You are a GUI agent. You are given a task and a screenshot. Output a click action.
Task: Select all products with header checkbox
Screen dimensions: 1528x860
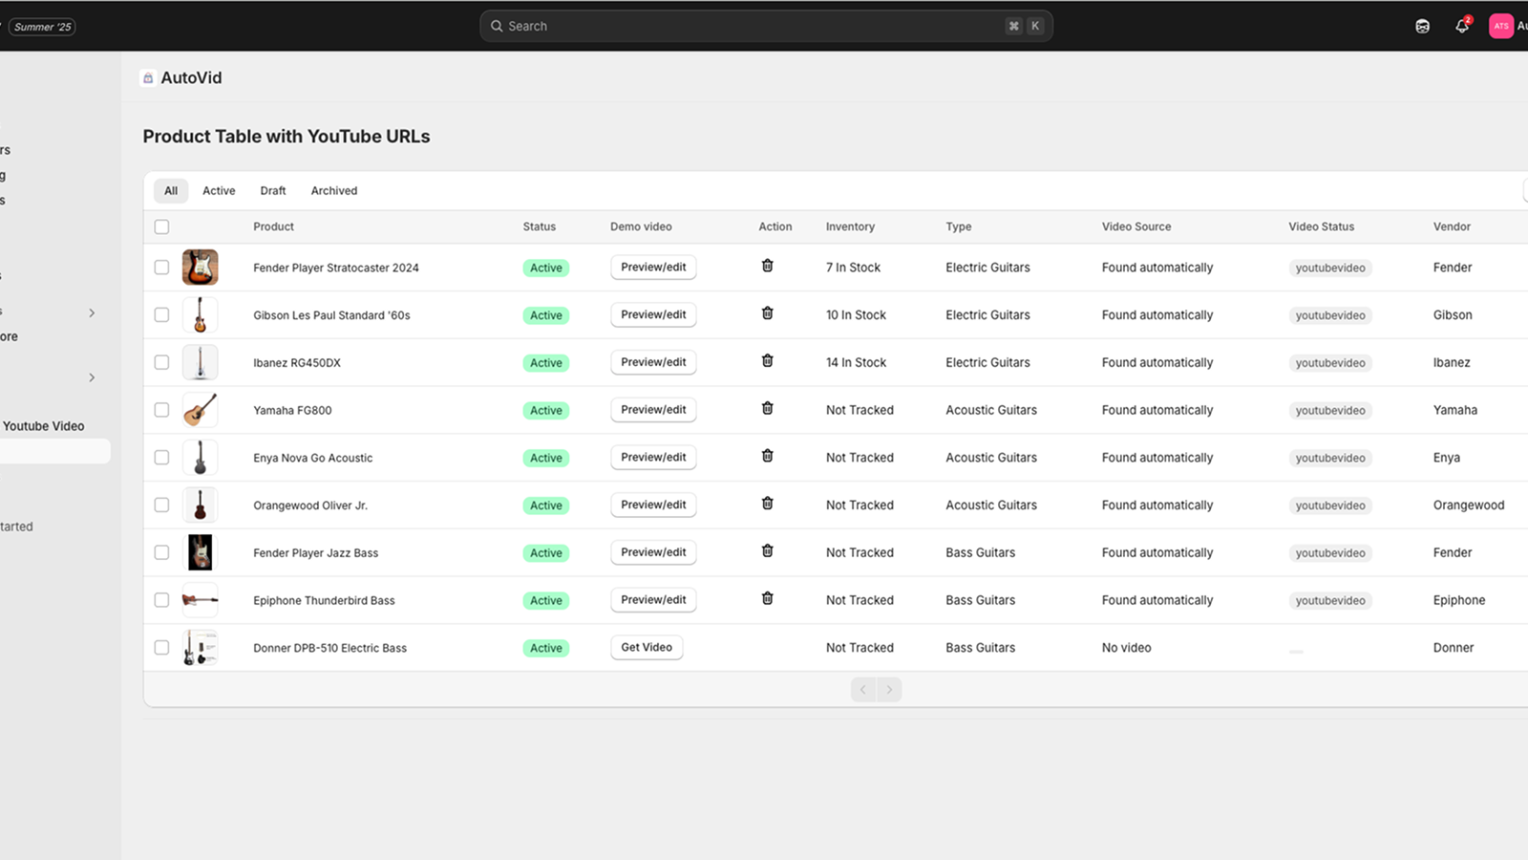pyautogui.click(x=161, y=226)
